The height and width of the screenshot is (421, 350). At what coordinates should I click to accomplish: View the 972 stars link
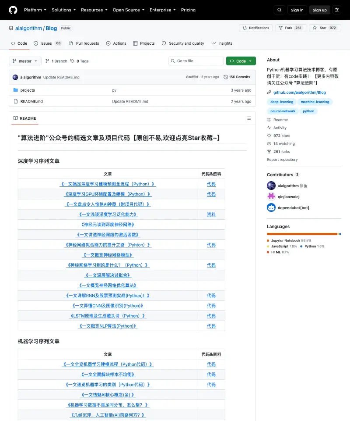click(279, 136)
